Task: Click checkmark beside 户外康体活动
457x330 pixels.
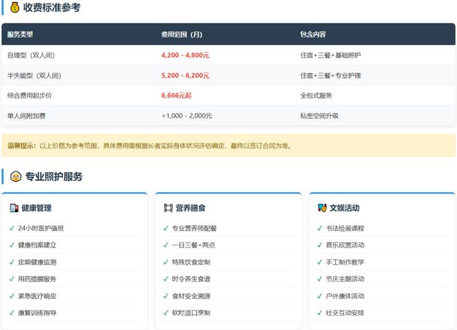Action: click(320, 296)
